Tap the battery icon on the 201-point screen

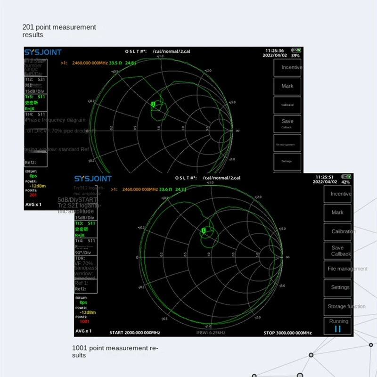point(296,50)
